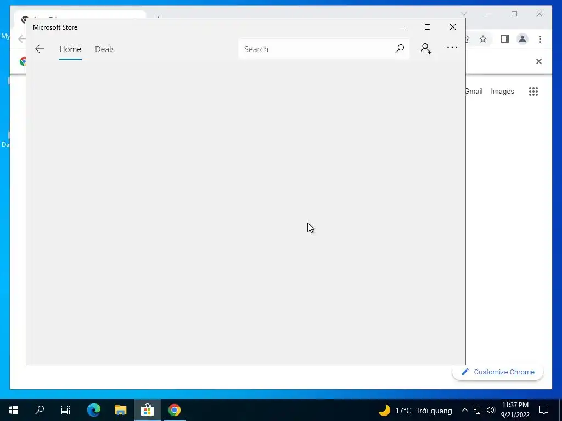Image resolution: width=562 pixels, height=421 pixels.
Task: Bookmark this page with Chrome star icon
Action: 483,39
